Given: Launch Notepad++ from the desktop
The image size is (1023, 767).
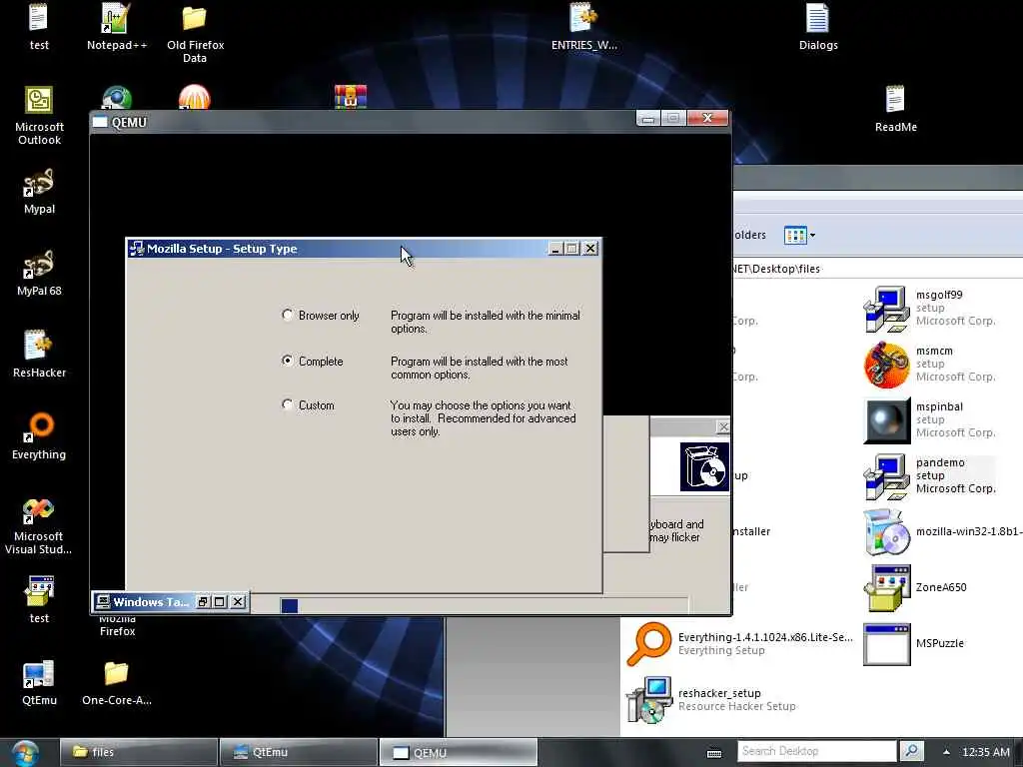Looking at the screenshot, I should coord(116,27).
